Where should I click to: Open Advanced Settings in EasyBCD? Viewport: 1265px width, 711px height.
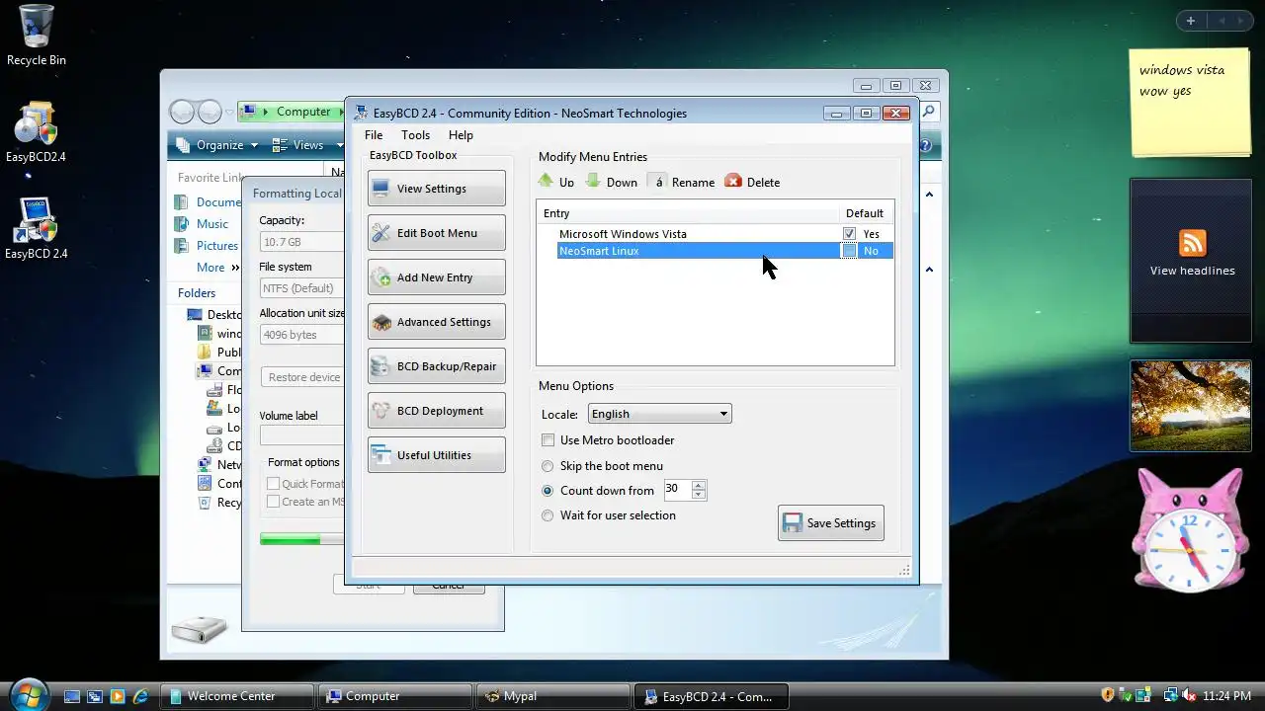(x=436, y=322)
